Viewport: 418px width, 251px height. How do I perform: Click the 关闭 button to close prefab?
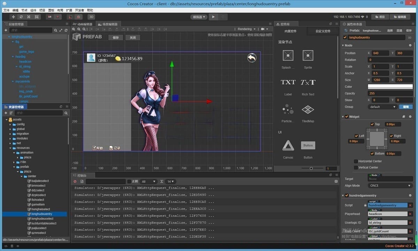(133, 38)
